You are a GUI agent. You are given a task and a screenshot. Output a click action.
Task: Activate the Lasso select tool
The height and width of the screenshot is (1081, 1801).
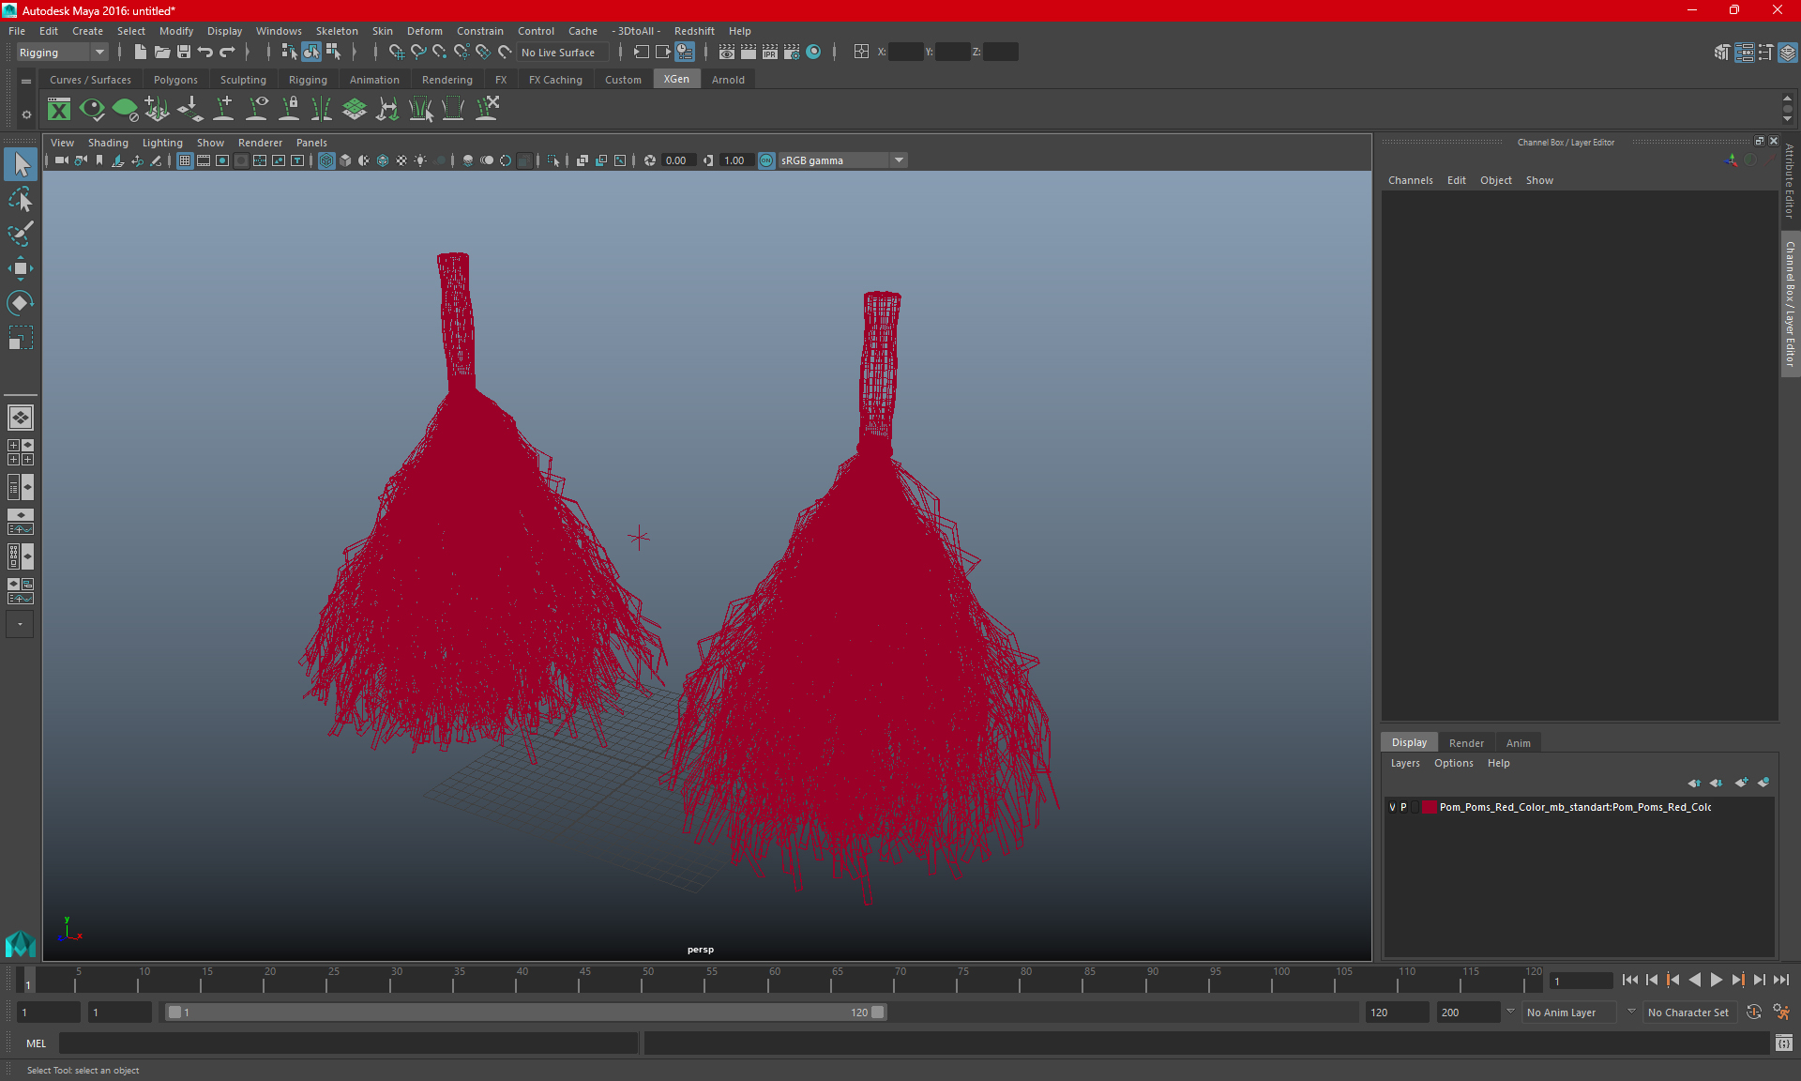(x=20, y=199)
